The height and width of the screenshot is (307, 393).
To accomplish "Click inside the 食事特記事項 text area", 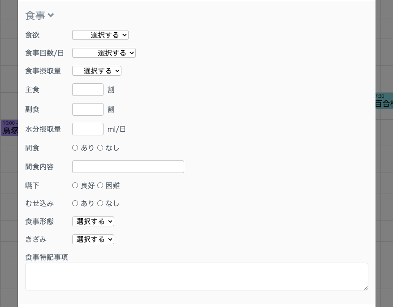I will click(196, 276).
